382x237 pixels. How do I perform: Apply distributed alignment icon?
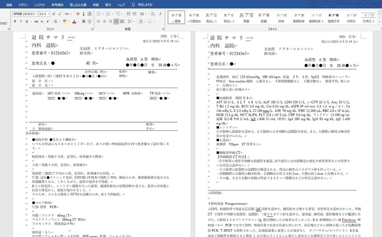point(122,21)
